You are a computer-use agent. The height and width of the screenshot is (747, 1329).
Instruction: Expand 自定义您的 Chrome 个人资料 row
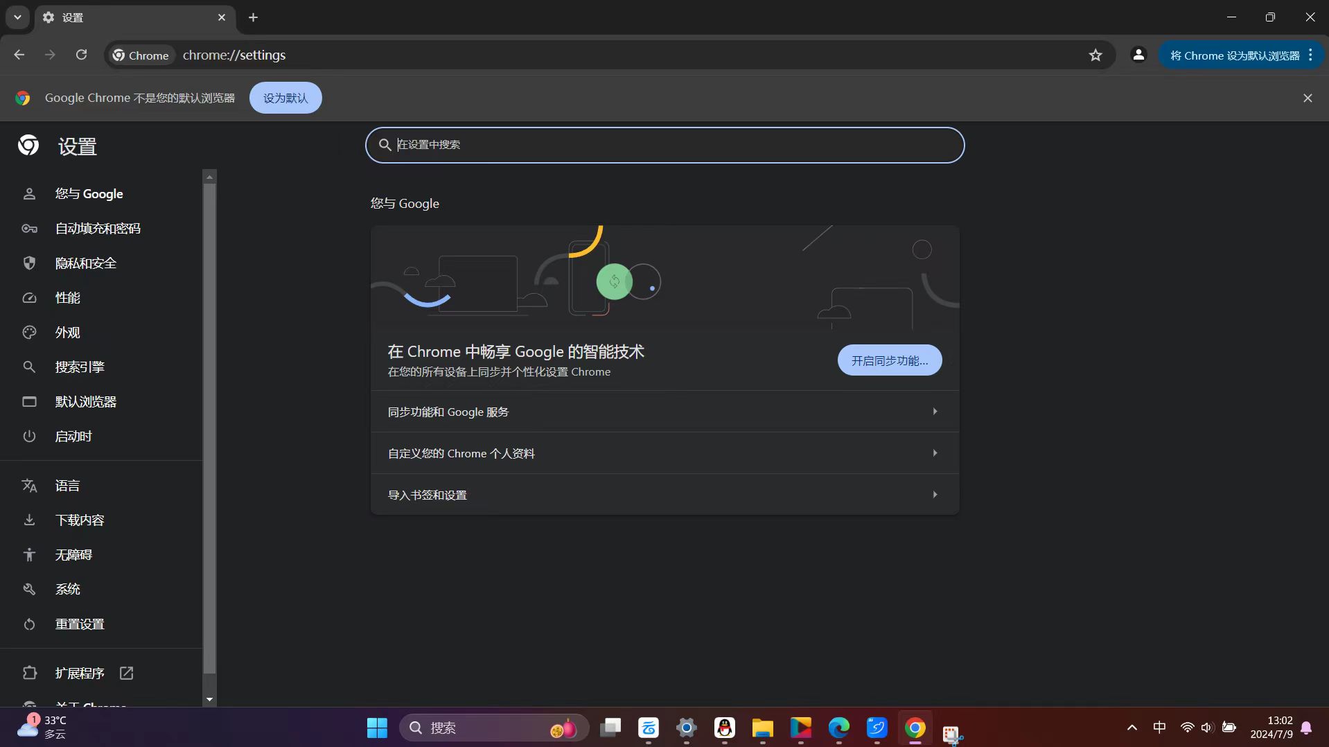664,453
